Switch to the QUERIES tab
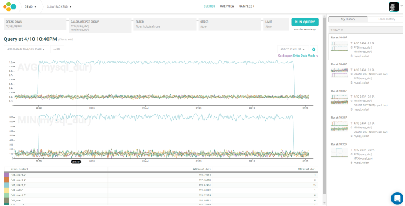Viewport: 405px width, 206px height. (209, 6)
